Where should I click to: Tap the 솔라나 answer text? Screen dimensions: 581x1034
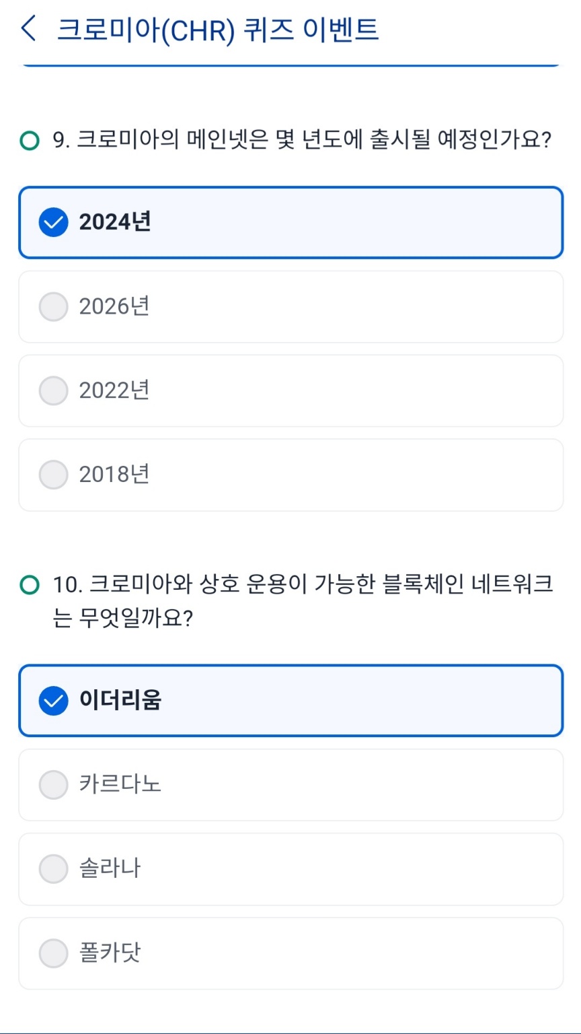pyautogui.click(x=110, y=869)
